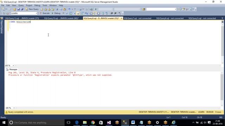The width and height of the screenshot is (225, 126).
Task: Toggle Include Client Statistics
Action: point(86,13)
